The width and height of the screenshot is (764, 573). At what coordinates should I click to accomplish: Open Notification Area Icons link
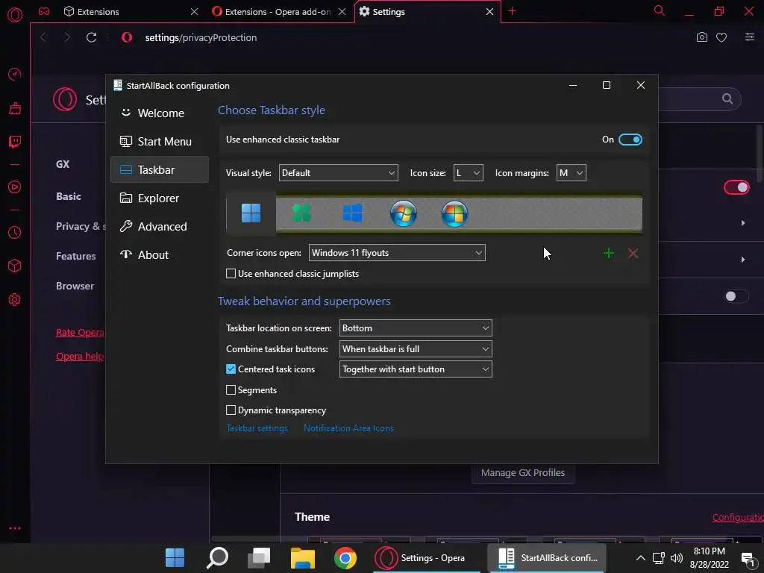pyautogui.click(x=348, y=428)
